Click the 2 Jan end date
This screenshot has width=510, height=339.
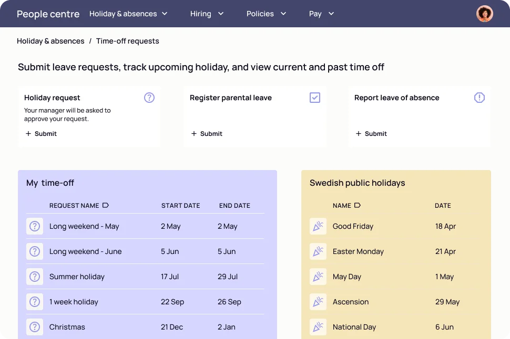pyautogui.click(x=227, y=327)
